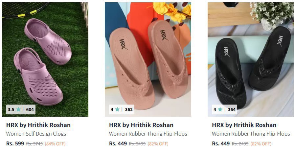This screenshot has height=149, width=295.
Task: Click the star icon beside 364 reviews
Action: (x=220, y=109)
